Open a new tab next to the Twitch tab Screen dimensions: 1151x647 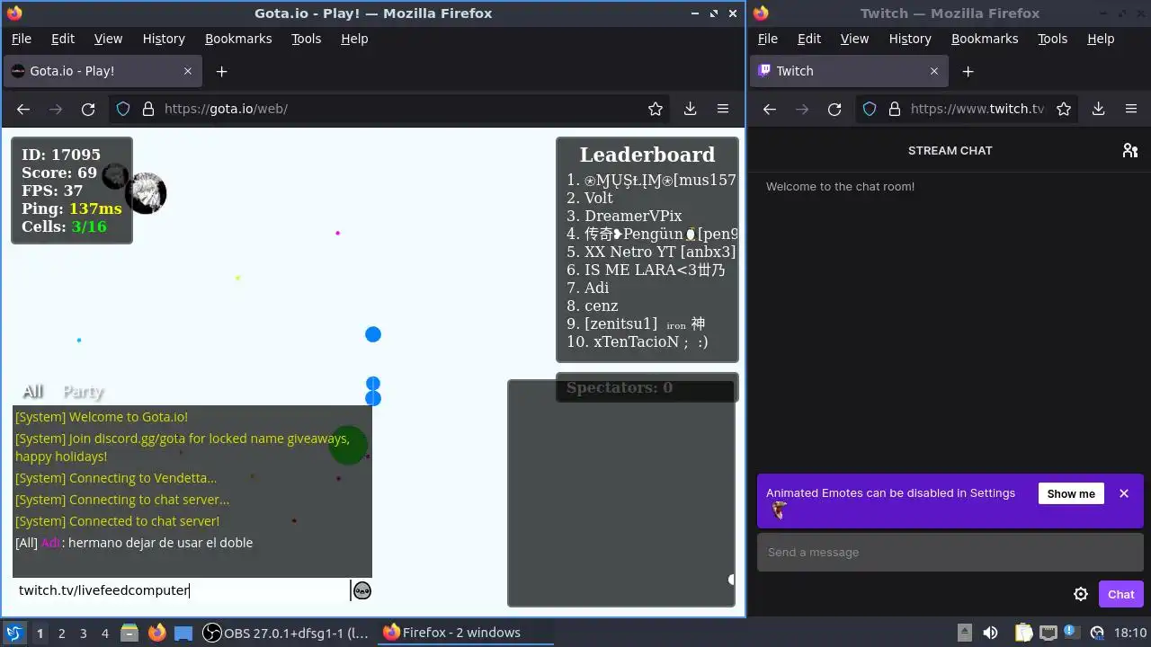point(968,71)
